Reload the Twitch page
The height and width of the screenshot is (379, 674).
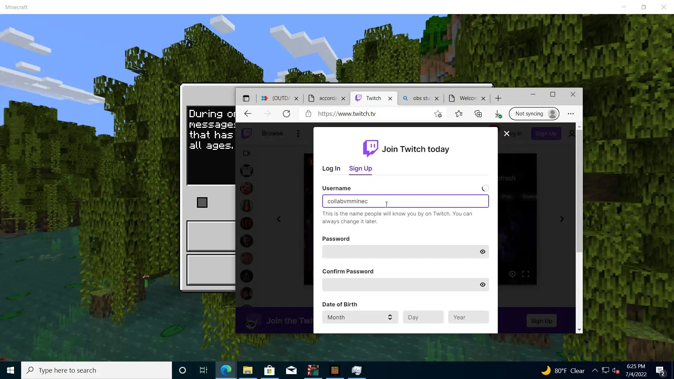286,114
